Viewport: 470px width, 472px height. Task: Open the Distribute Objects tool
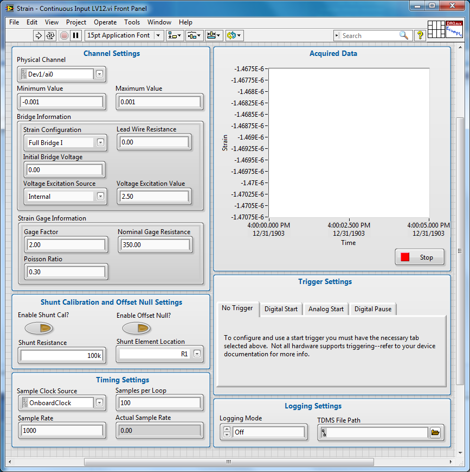point(195,35)
